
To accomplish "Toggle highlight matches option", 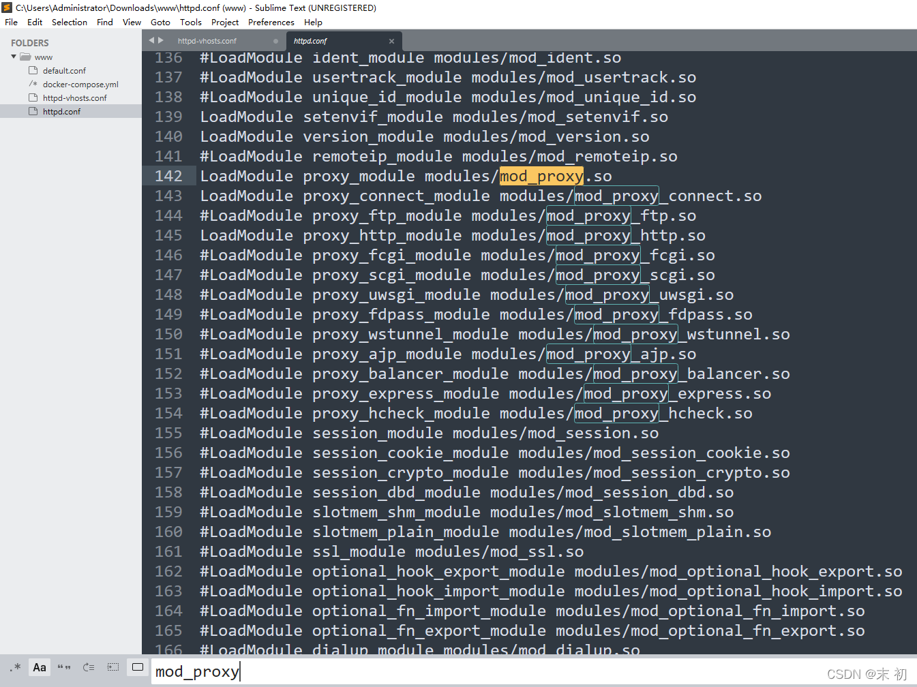I will pyautogui.click(x=138, y=667).
